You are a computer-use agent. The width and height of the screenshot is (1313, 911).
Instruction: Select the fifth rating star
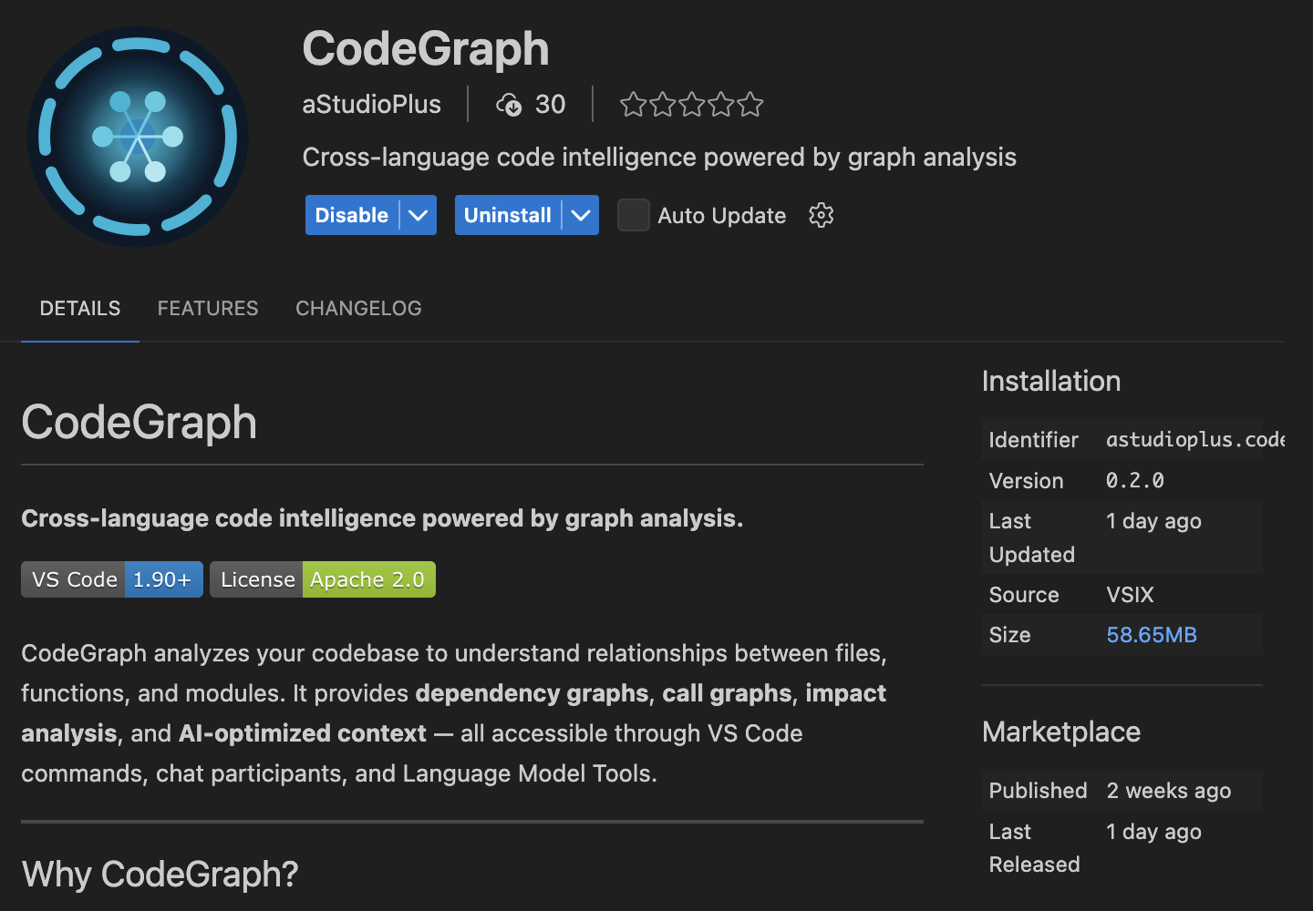750,104
